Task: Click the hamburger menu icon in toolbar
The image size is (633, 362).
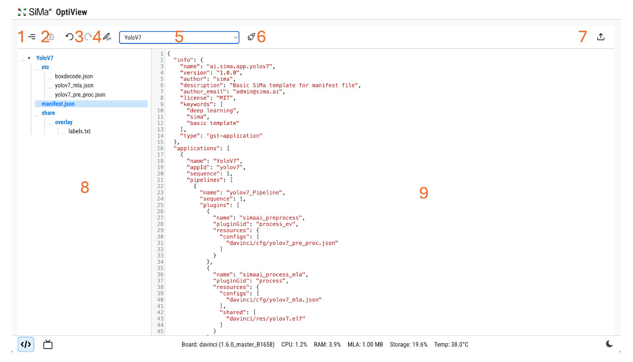Action: coord(32,37)
